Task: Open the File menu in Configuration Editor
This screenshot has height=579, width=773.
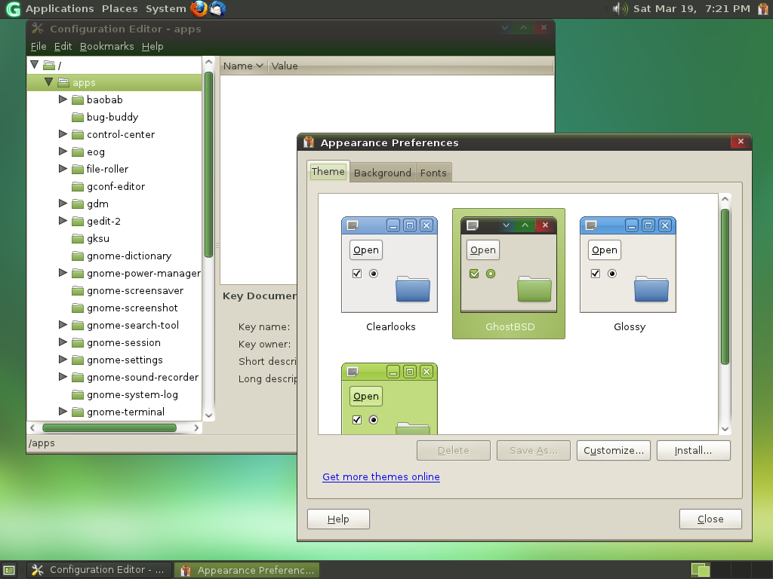Action: (38, 46)
